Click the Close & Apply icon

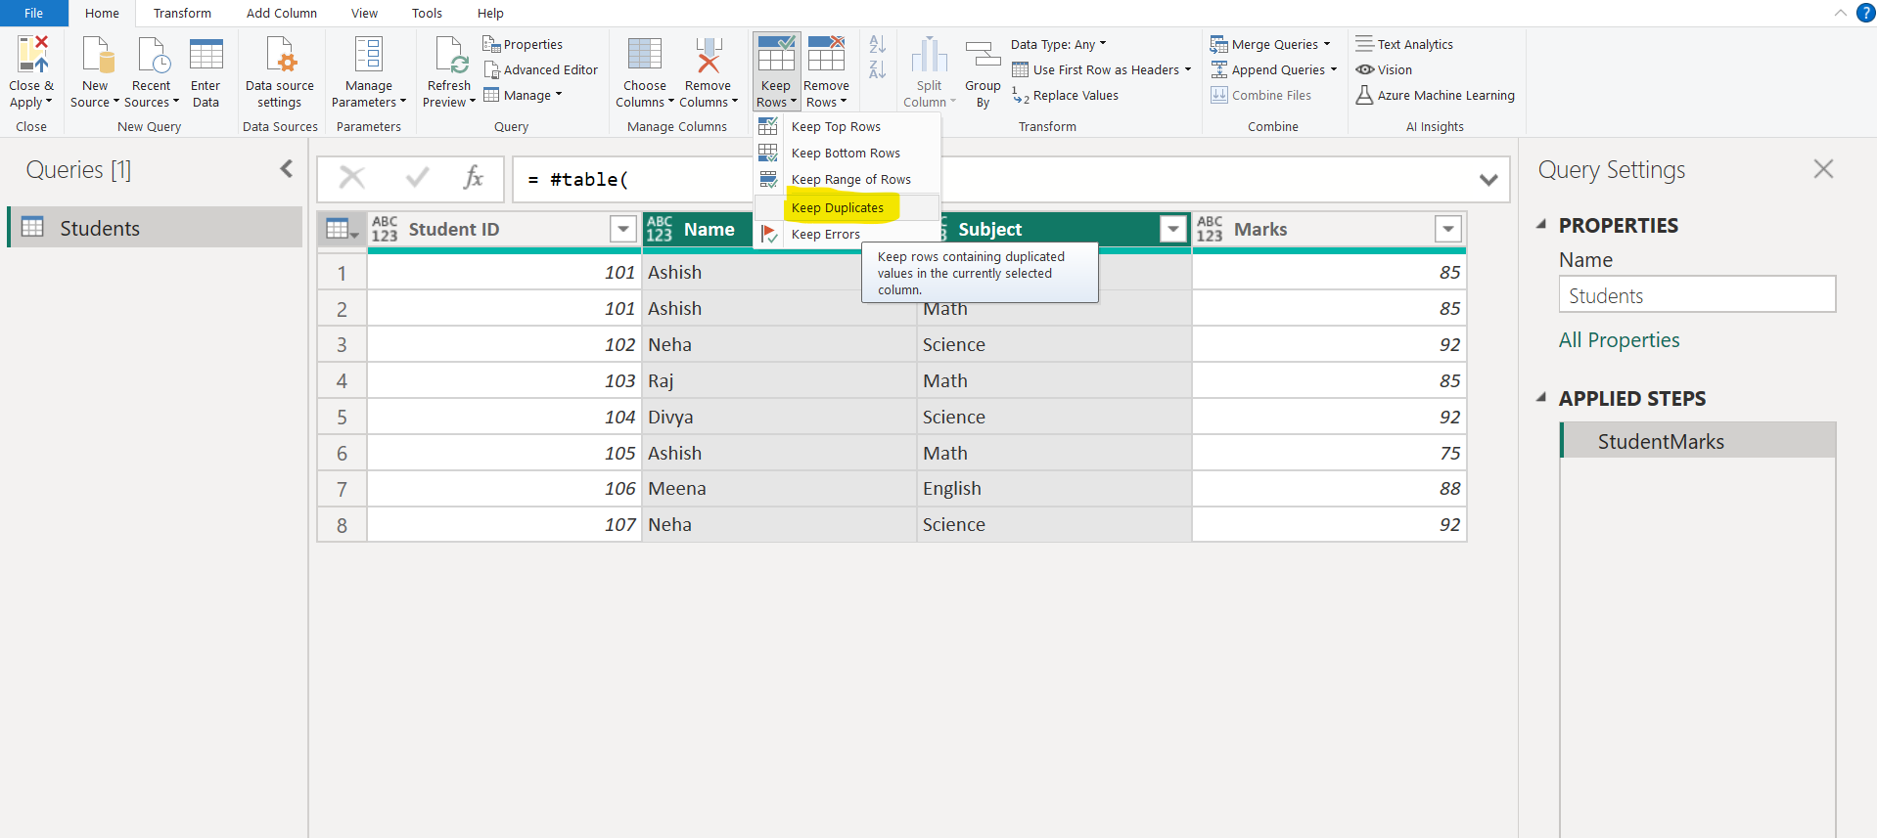coord(31,55)
